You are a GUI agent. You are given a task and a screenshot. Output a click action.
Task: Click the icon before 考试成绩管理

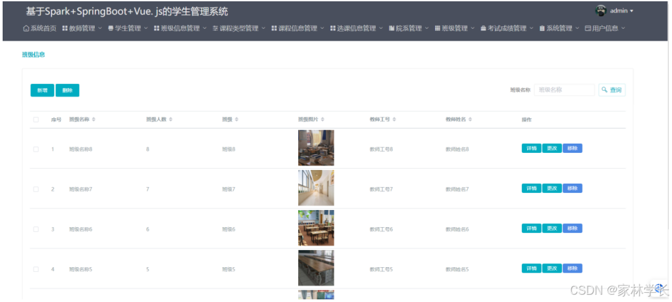pos(483,28)
